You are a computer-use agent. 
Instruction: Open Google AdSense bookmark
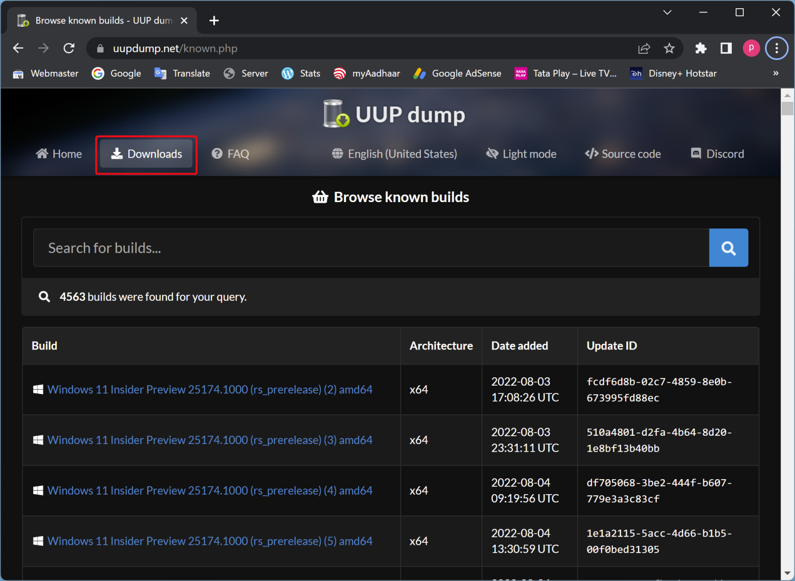point(457,73)
